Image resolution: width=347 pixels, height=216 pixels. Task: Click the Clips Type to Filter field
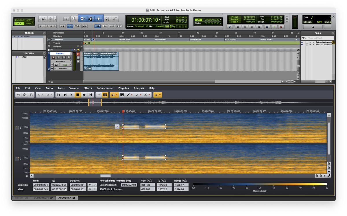click(320, 38)
